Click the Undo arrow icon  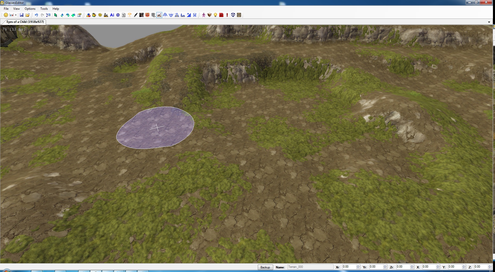click(x=36, y=15)
